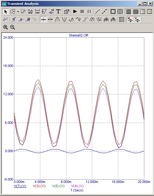Open the numeric output table icon
This screenshot has height=196, width=154.
(121, 19)
